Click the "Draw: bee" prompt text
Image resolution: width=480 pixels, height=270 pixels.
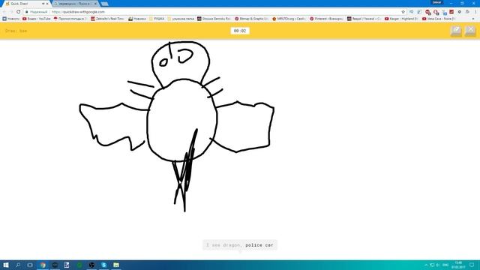pyautogui.click(x=16, y=31)
